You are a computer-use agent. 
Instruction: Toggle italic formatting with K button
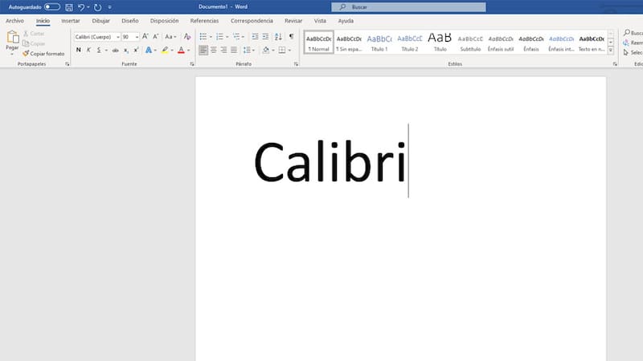(x=88, y=50)
